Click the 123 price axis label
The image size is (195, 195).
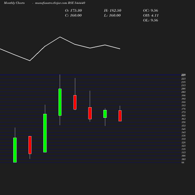(x=183, y=146)
